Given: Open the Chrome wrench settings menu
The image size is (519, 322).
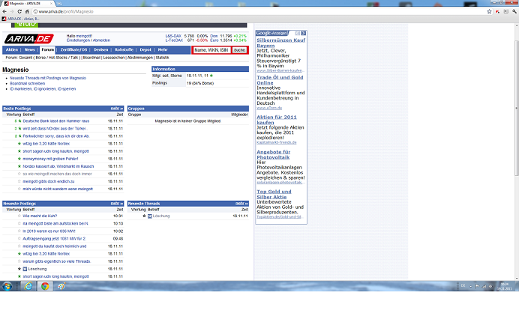Looking at the screenshot, I should [514, 11].
